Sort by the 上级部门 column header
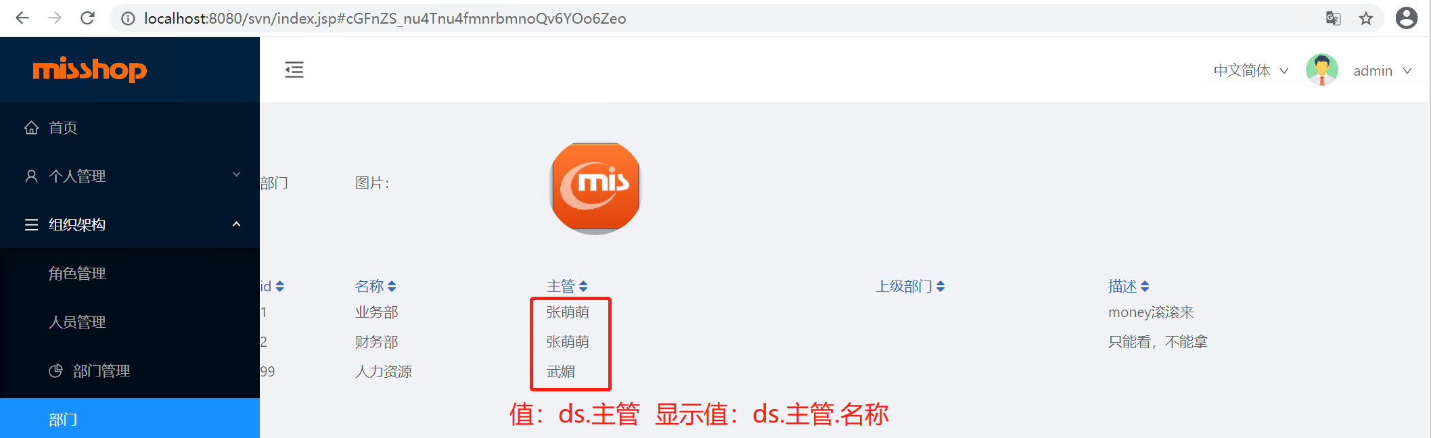Screen dimensions: 1431x438 click(x=910, y=287)
